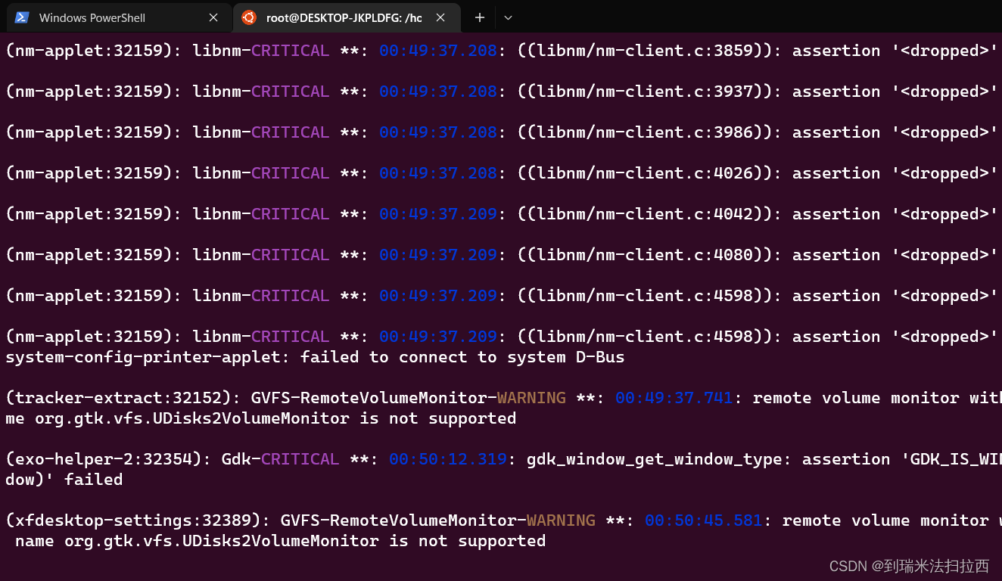Click WARNING on the xfdesktop-settings line

point(561,520)
